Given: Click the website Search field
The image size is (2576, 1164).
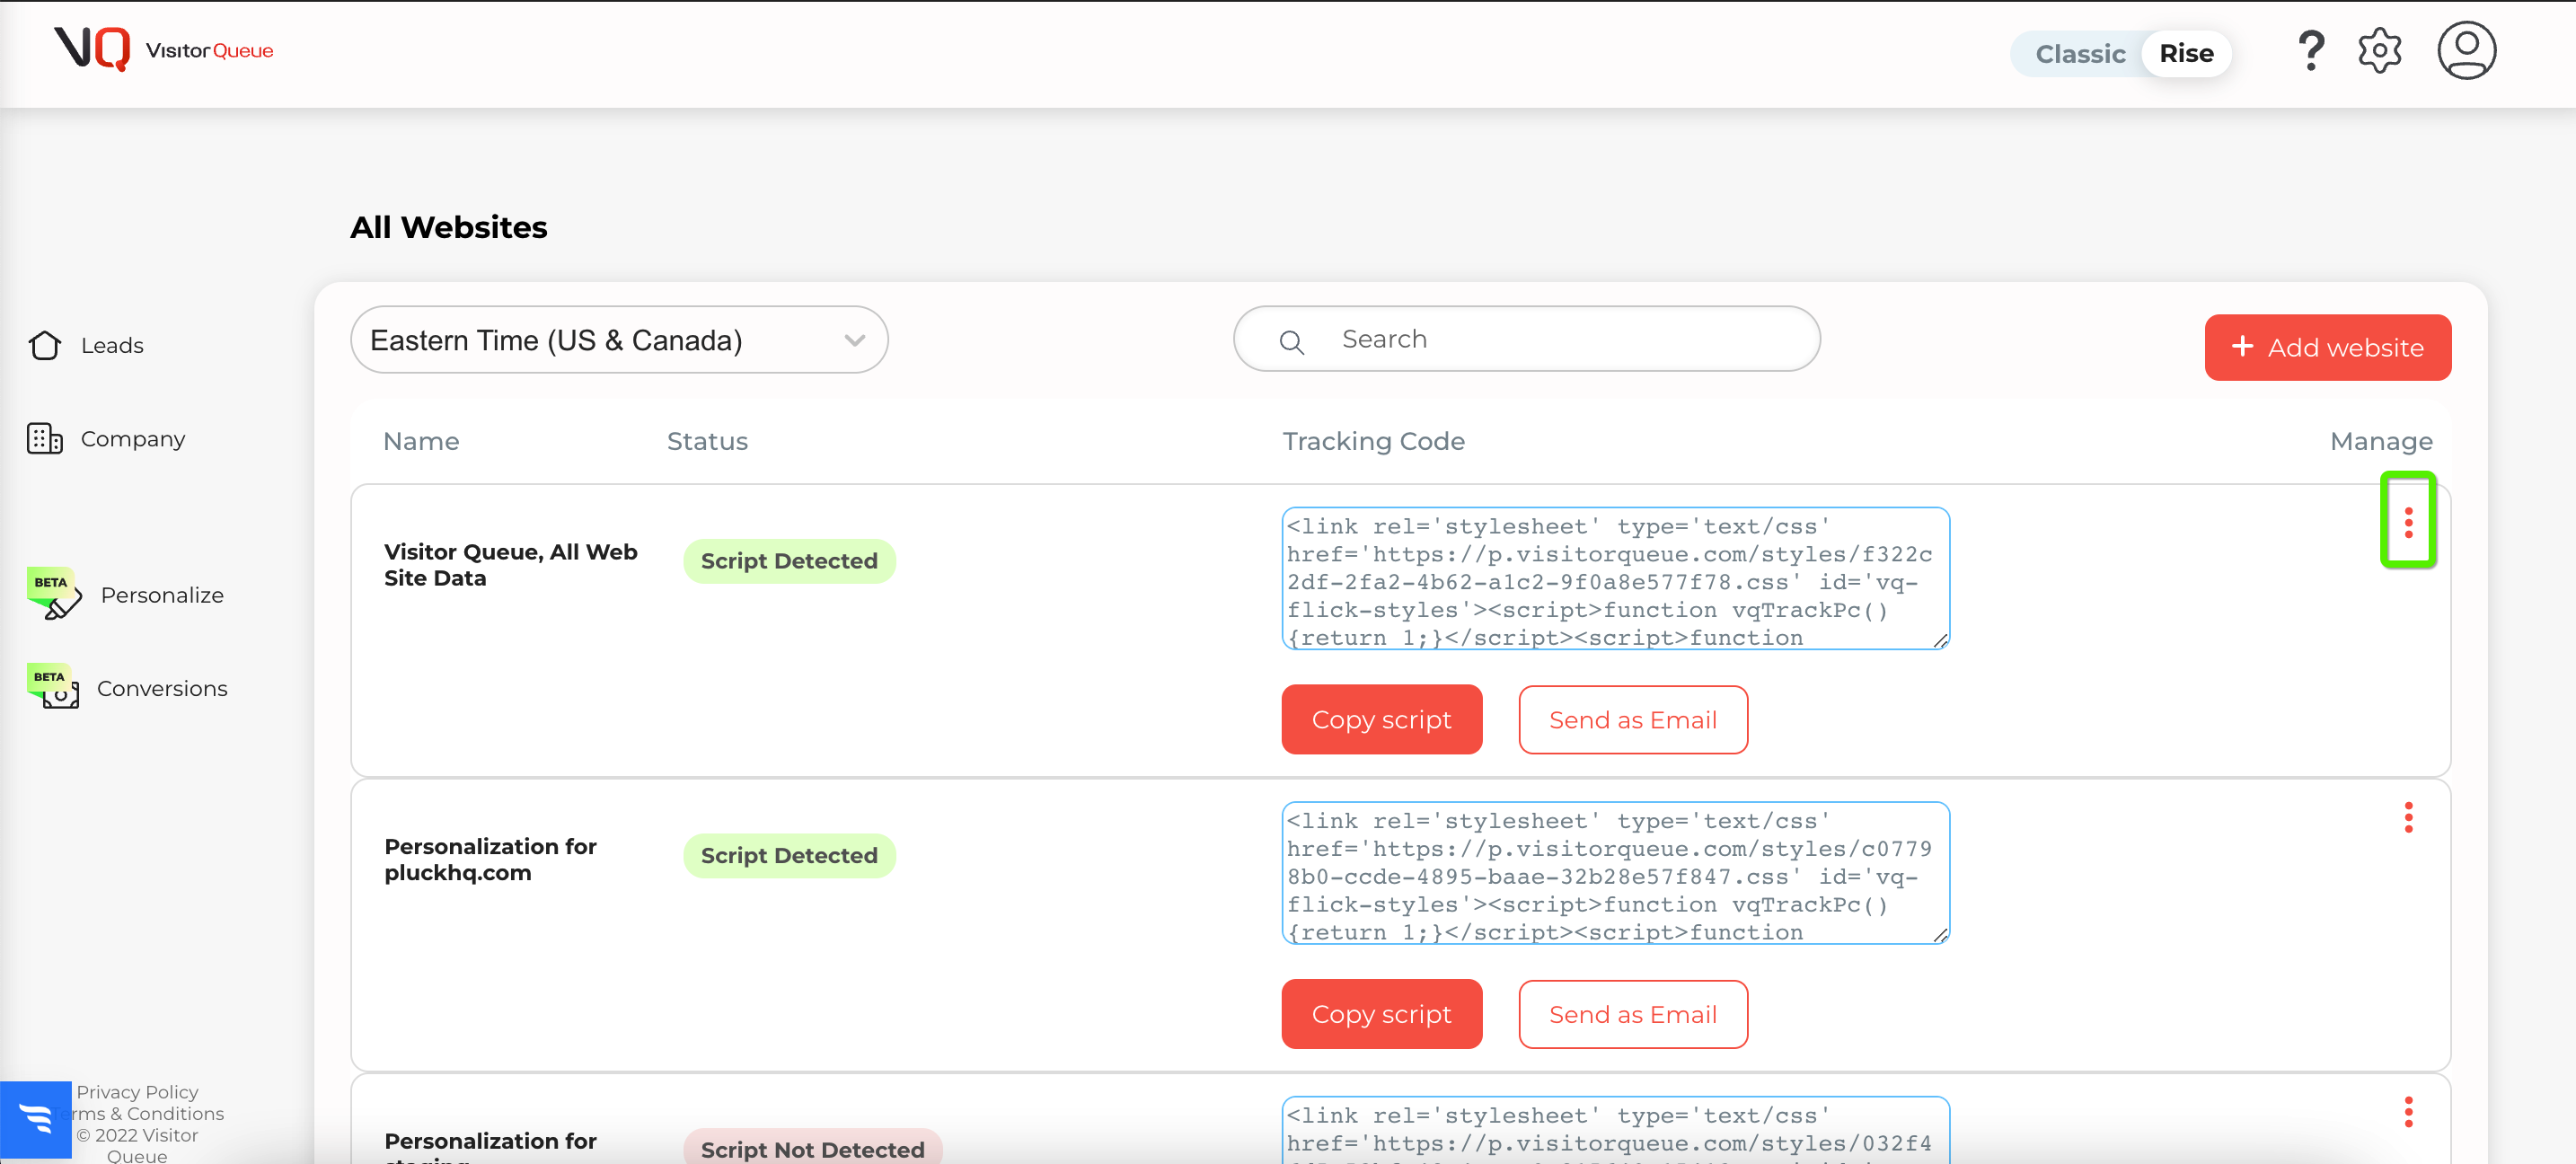Looking at the screenshot, I should tap(1526, 339).
